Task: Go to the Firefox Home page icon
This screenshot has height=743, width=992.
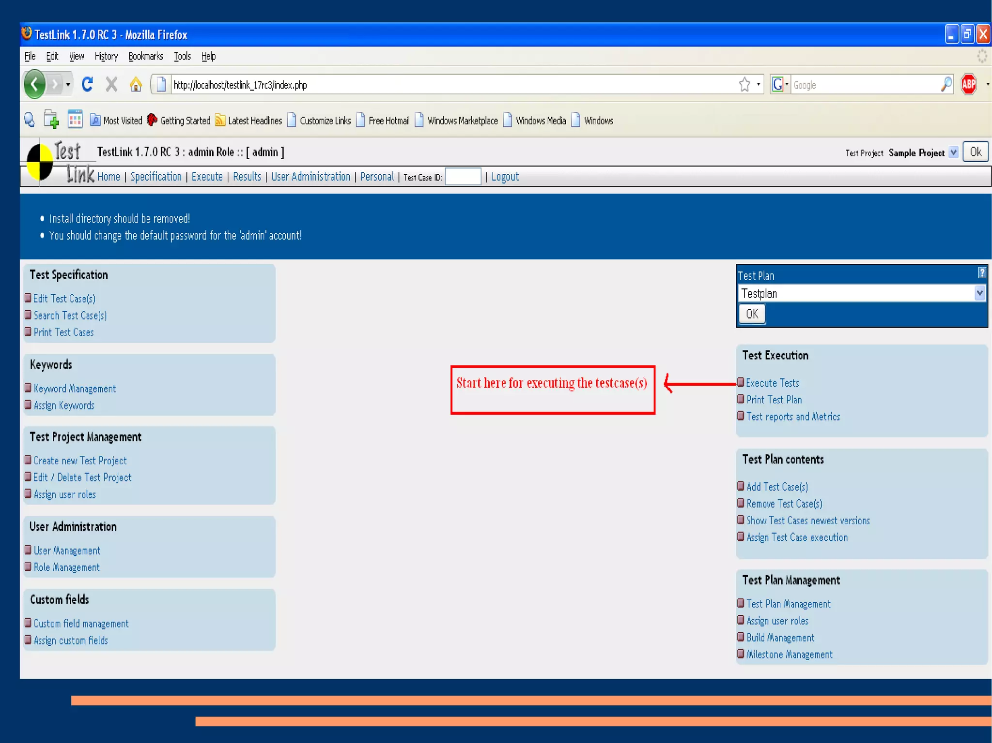Action: tap(136, 85)
